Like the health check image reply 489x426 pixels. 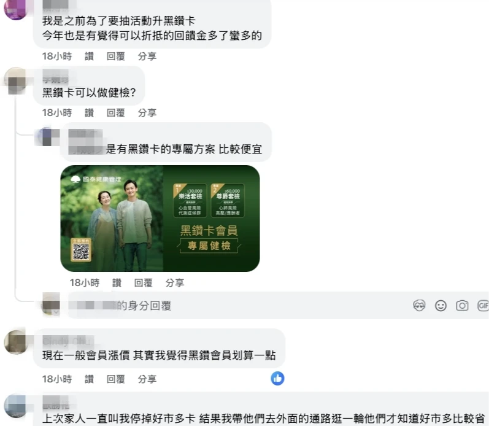pyautogui.click(x=117, y=283)
